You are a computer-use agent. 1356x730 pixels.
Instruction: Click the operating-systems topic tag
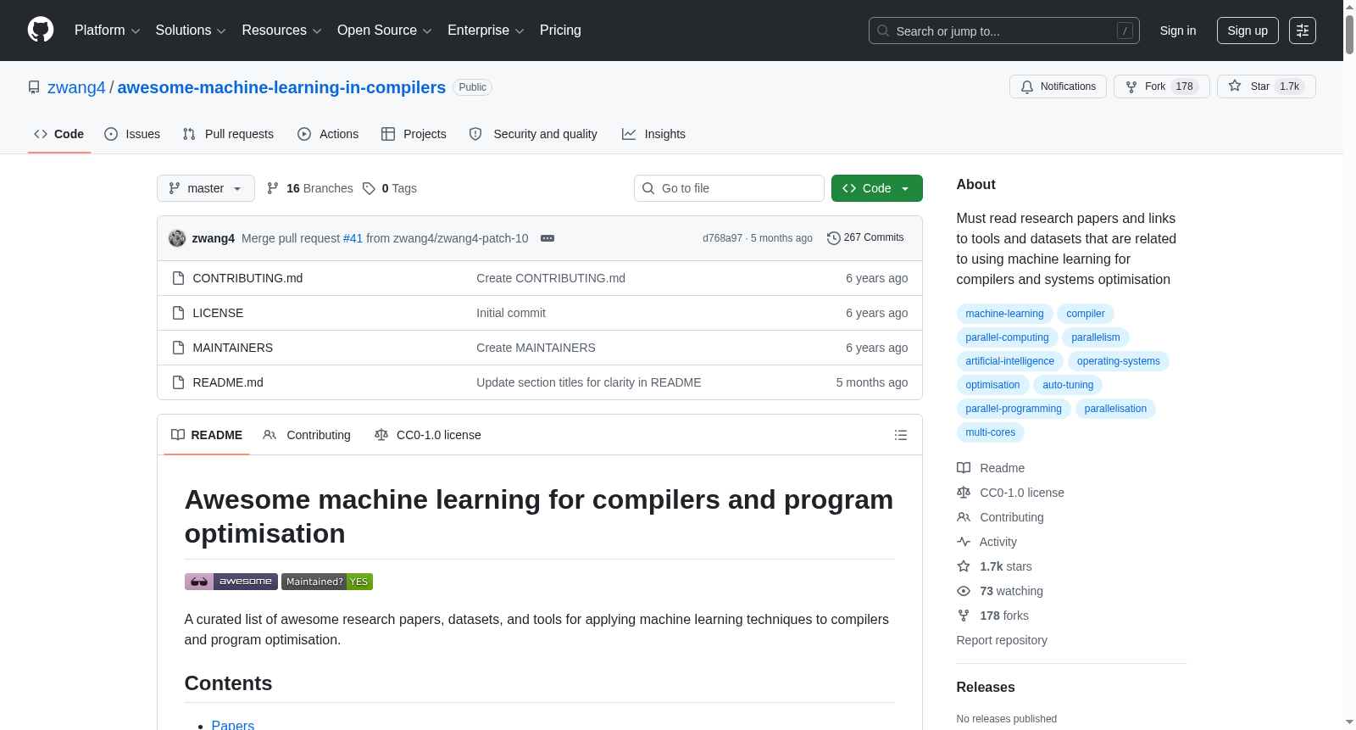coord(1118,361)
